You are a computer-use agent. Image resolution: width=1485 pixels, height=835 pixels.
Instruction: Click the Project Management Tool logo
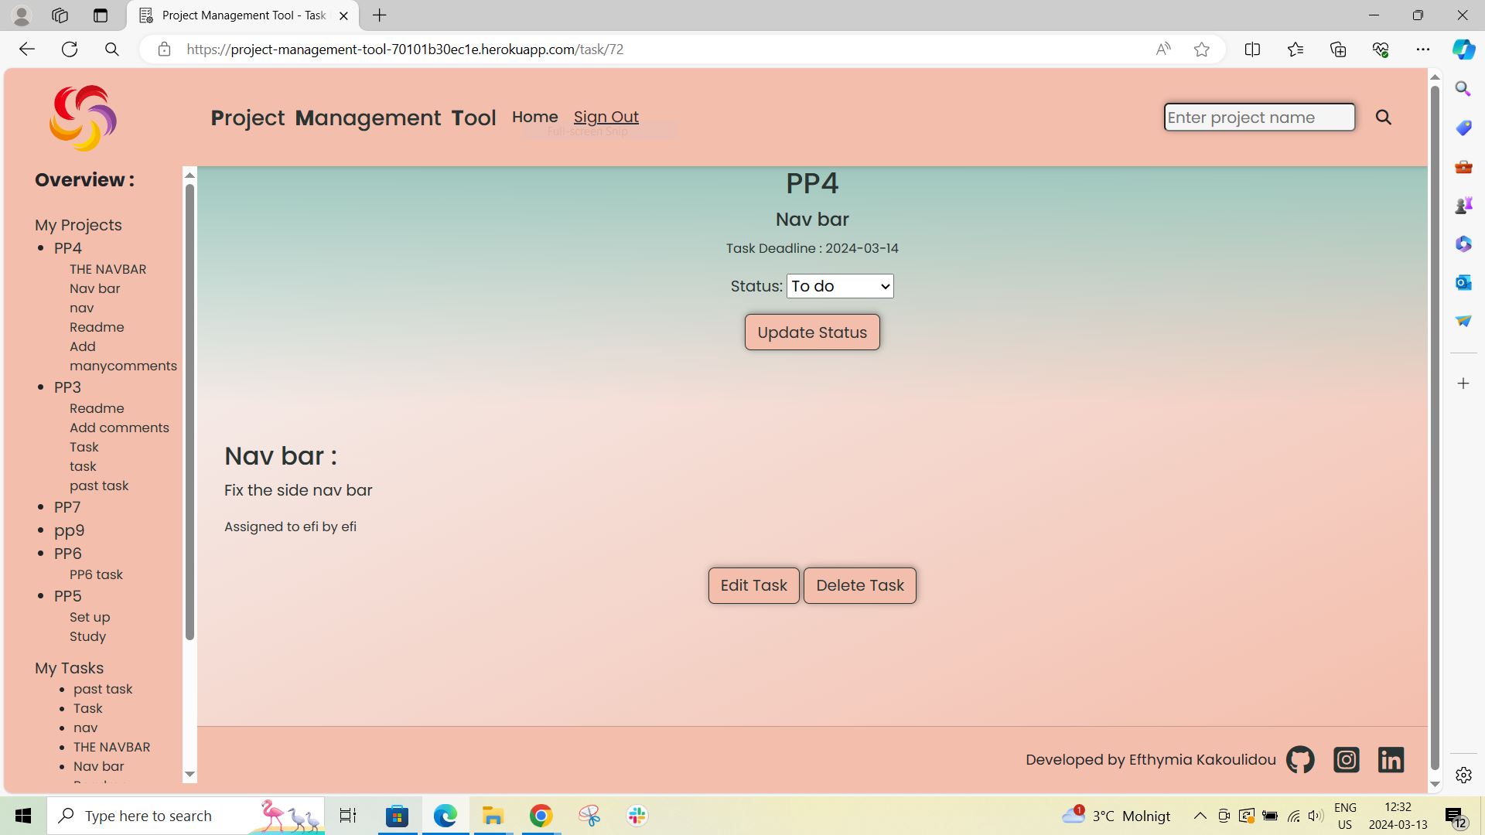pyautogui.click(x=83, y=118)
